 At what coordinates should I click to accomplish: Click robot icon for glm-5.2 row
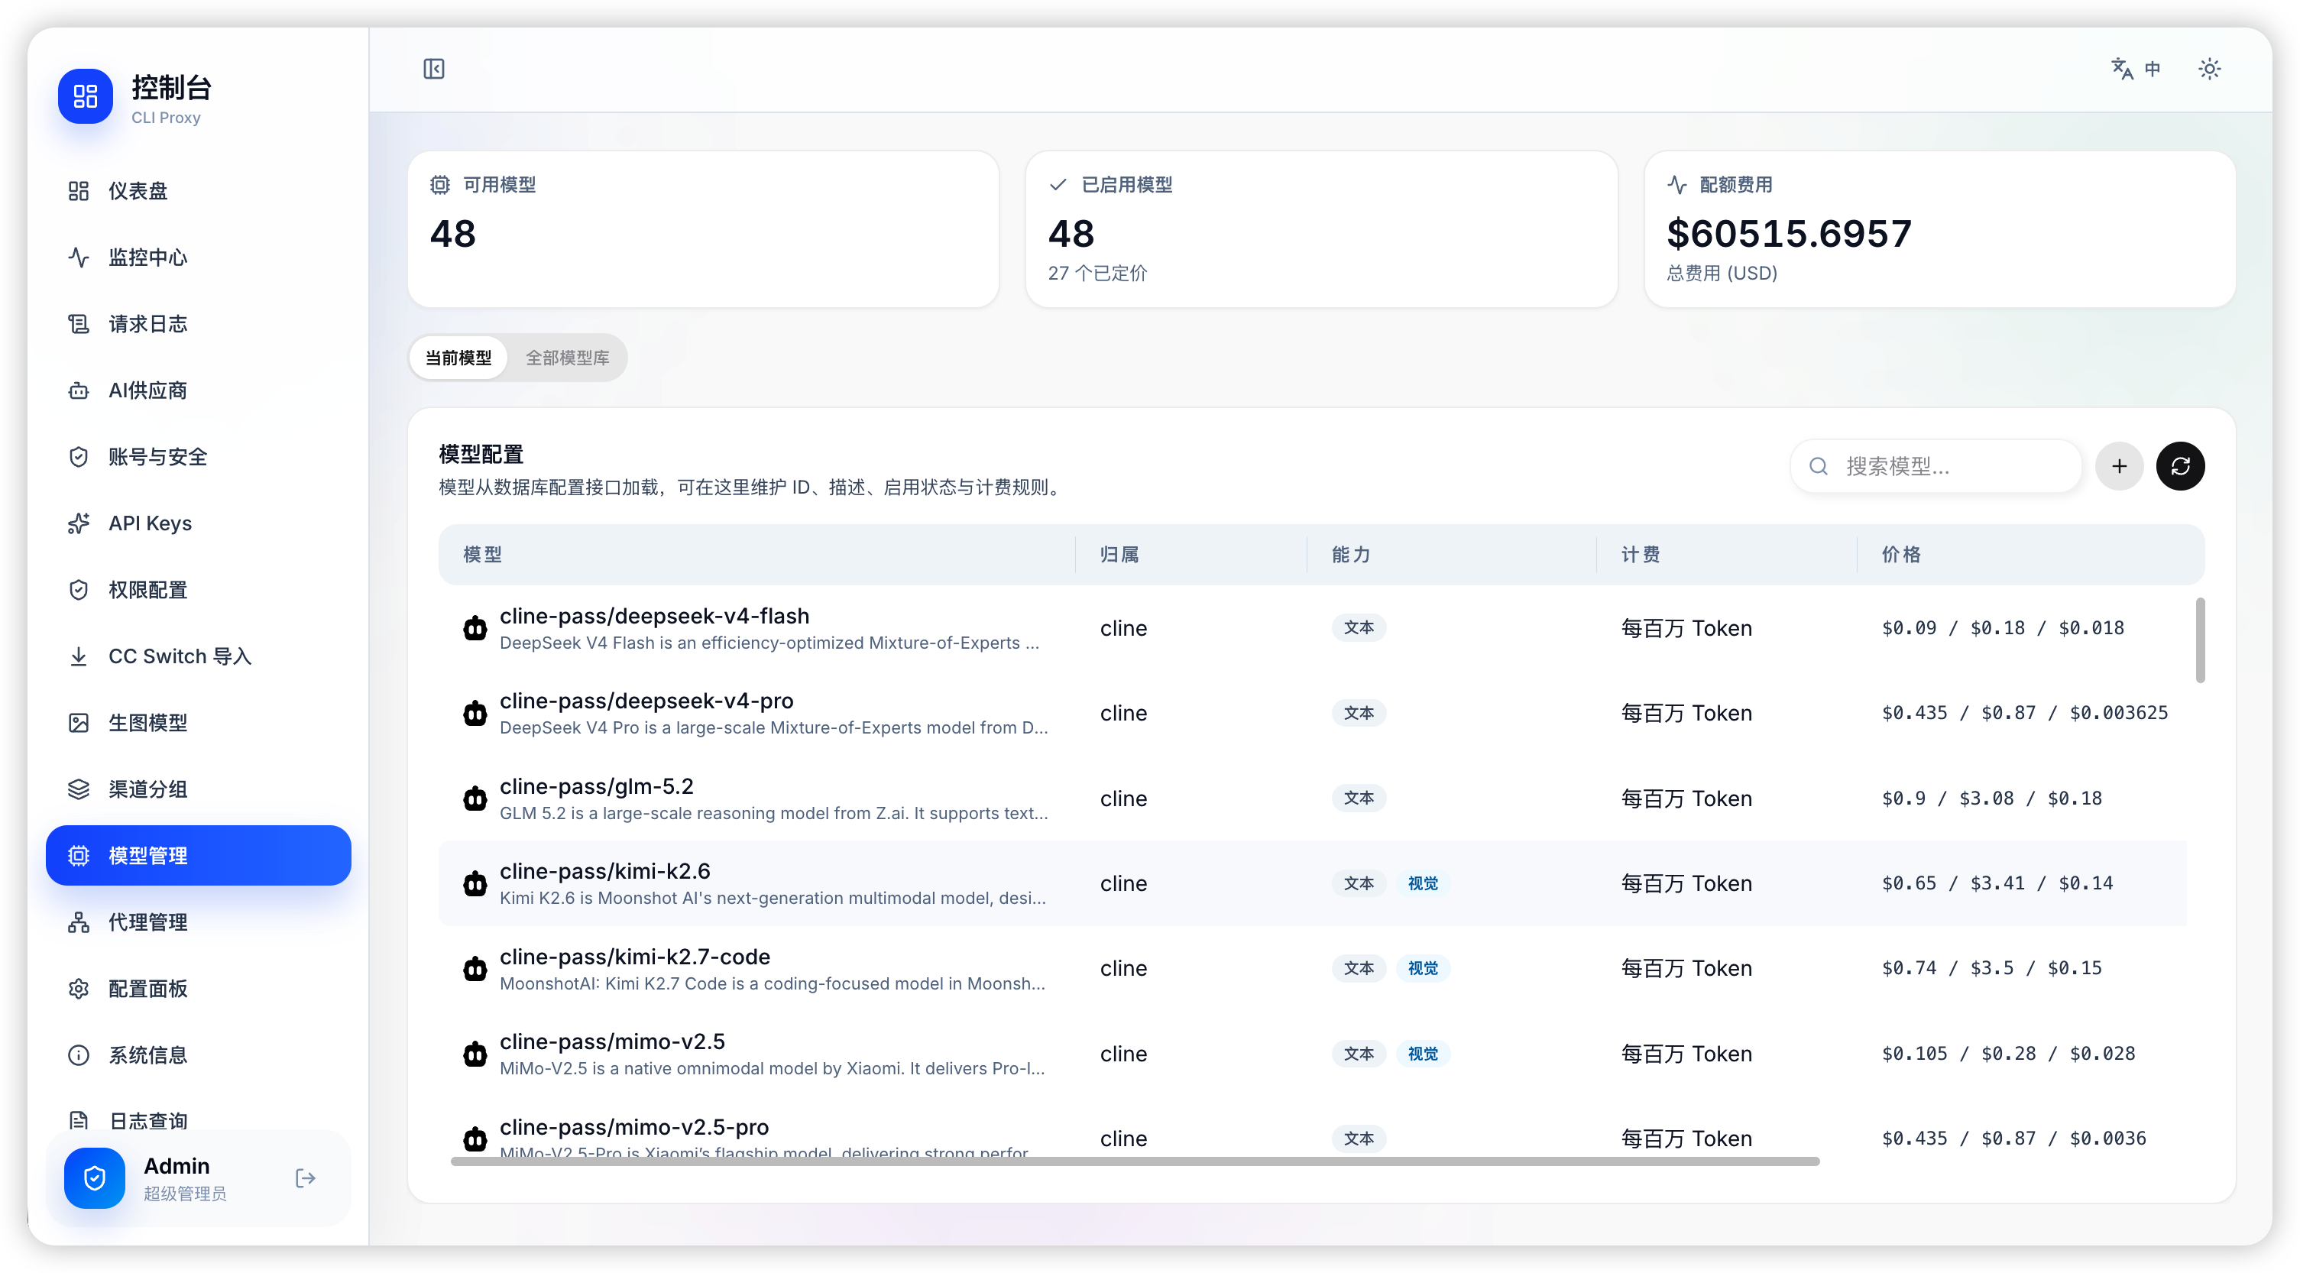(475, 798)
